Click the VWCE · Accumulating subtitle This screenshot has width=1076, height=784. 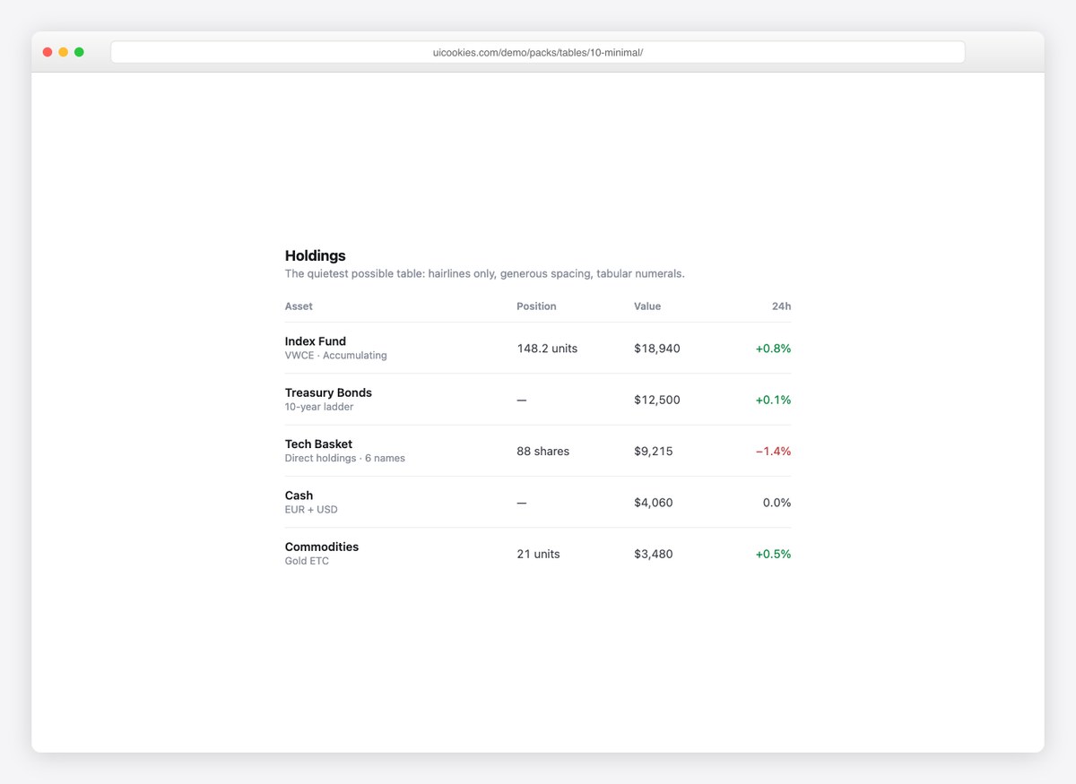coord(336,356)
